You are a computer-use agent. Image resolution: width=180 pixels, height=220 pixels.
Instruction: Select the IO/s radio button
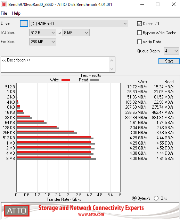(156, 198)
